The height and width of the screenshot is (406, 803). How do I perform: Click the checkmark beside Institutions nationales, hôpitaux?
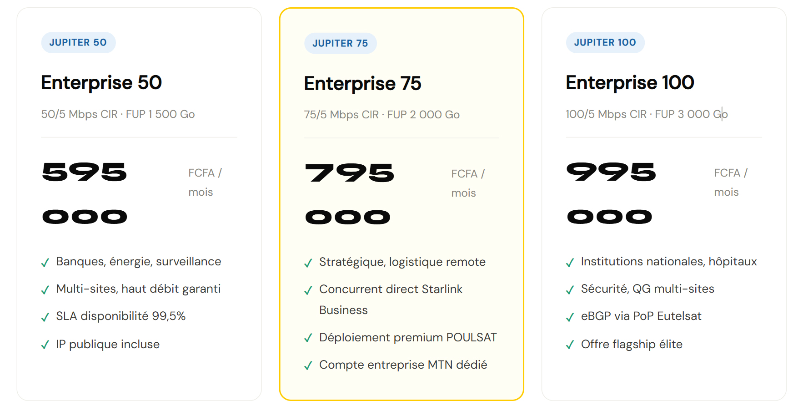pos(570,263)
